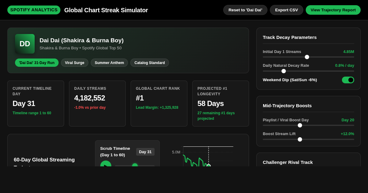Click the Export CSV button

coord(286,10)
